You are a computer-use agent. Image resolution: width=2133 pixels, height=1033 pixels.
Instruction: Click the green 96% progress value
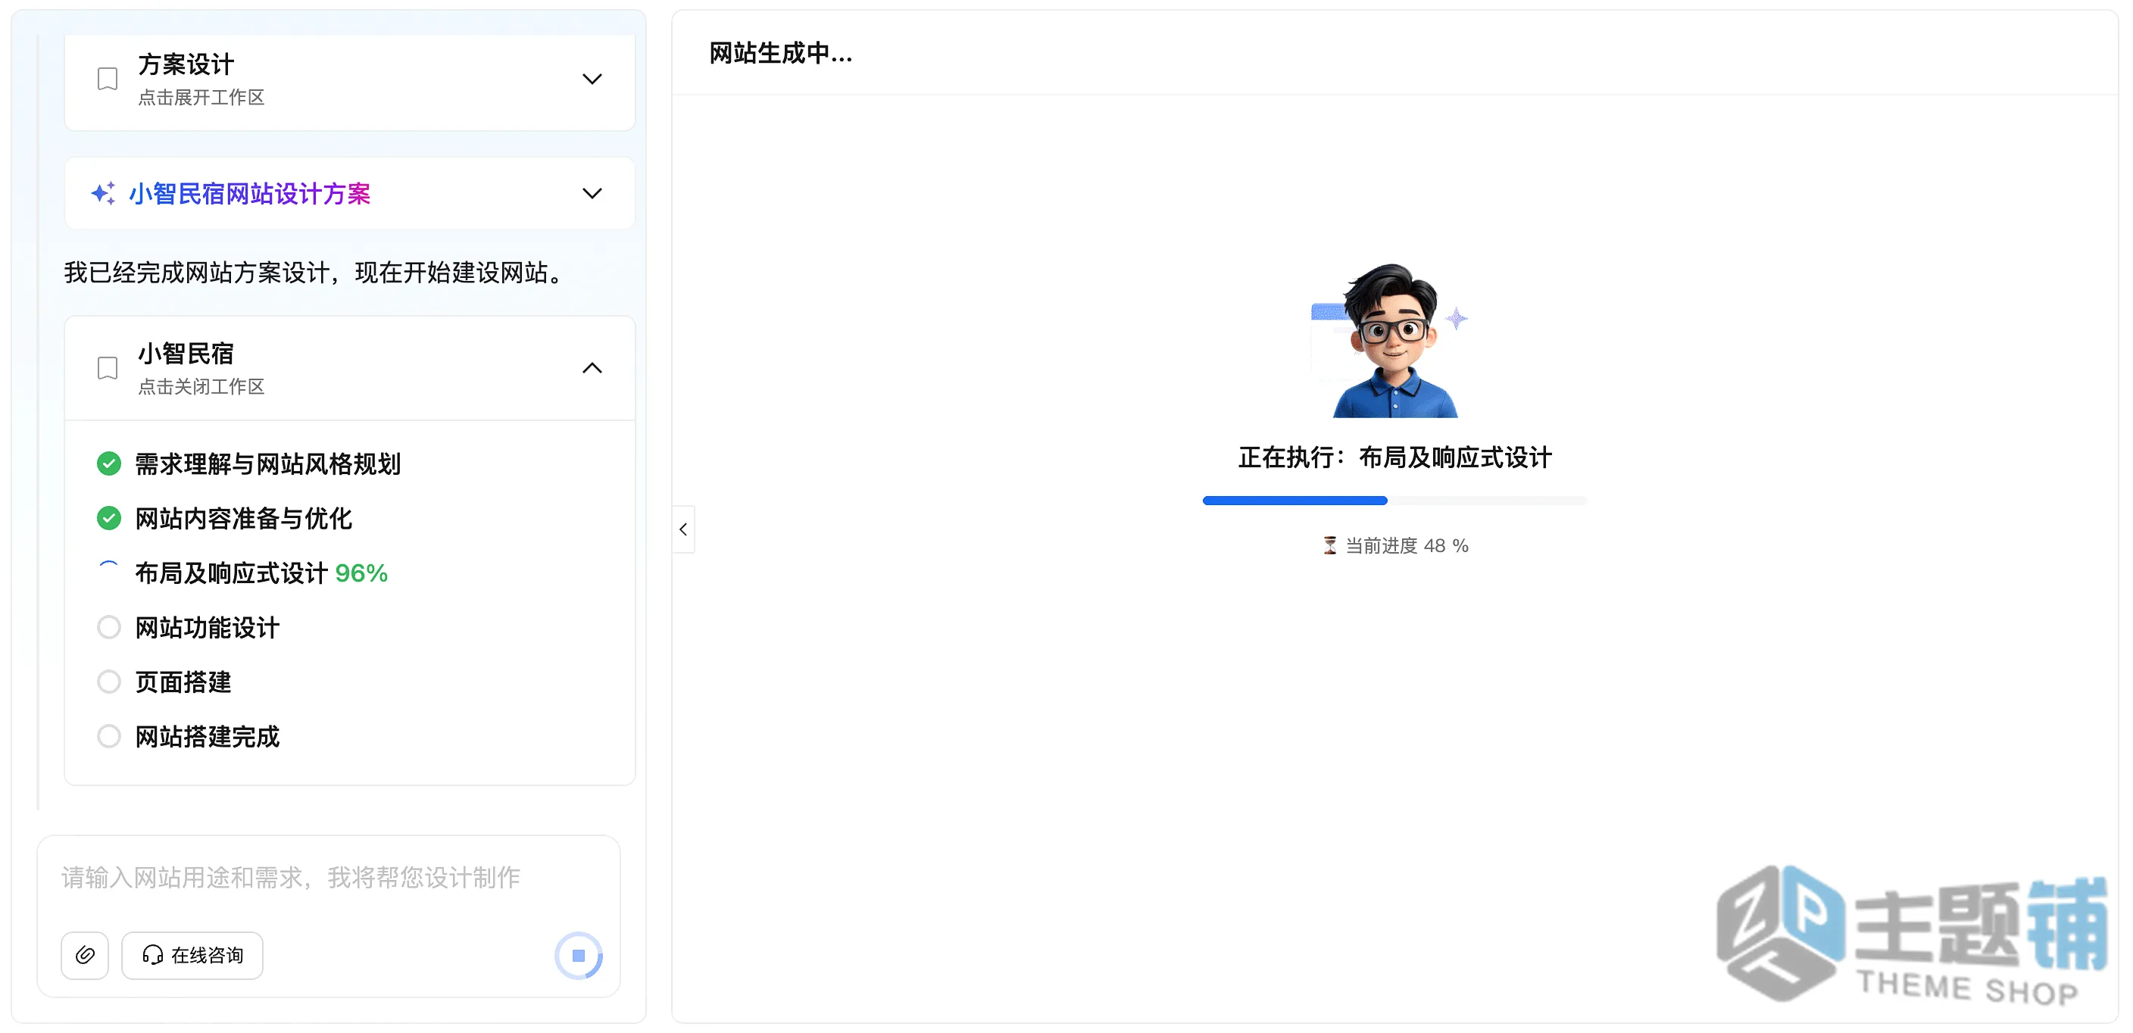pyautogui.click(x=361, y=573)
